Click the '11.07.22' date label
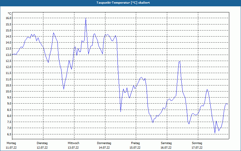Image resolution: width=241 pixels, height=151 pixels. 11,148
